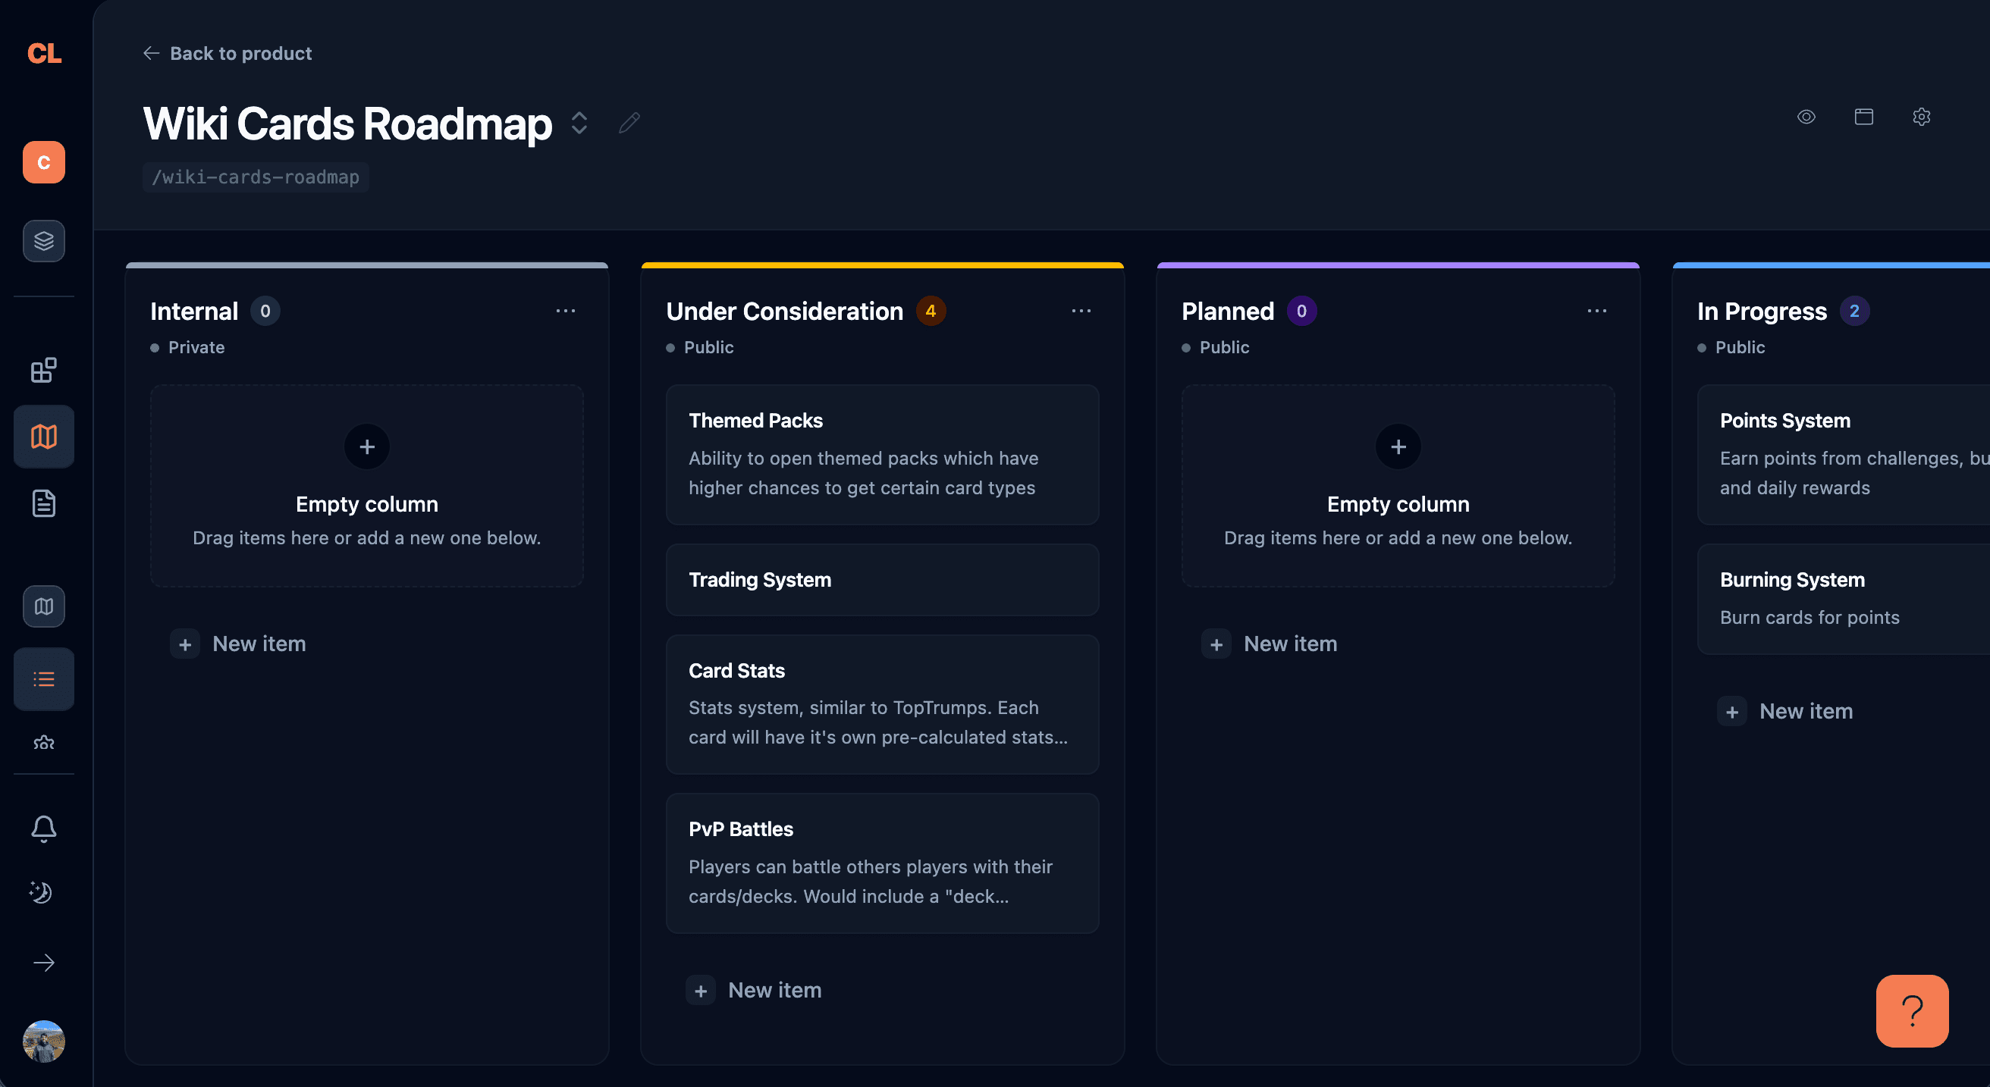
Task: Open the orange C workspace avatar
Action: pos(44,162)
